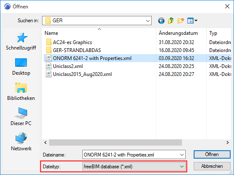Go back using the blue arrow icon
Image resolution: width=234 pixels, height=175 pixels.
coord(161,21)
